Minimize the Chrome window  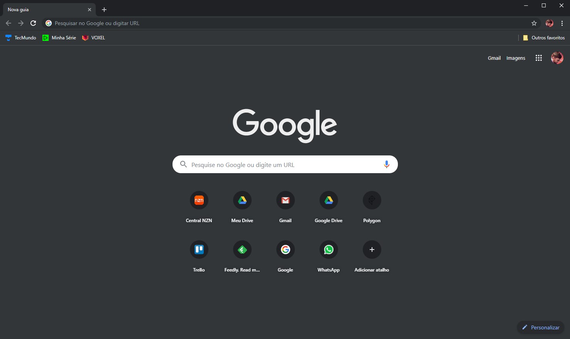(x=526, y=5)
